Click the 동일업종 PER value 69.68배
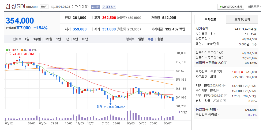 (x=251, y=110)
